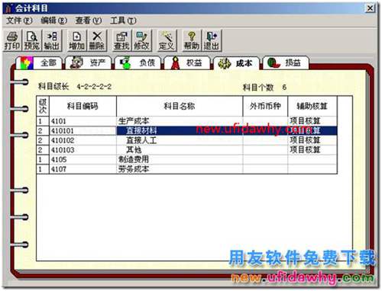This screenshot has width=382, height=291.
Task: Switch to the 负债 tab
Action: pyautogui.click(x=138, y=62)
